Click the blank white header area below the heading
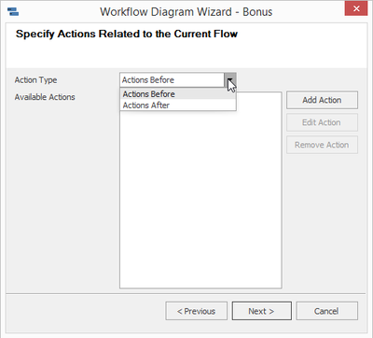373x338 pixels. tap(186, 54)
